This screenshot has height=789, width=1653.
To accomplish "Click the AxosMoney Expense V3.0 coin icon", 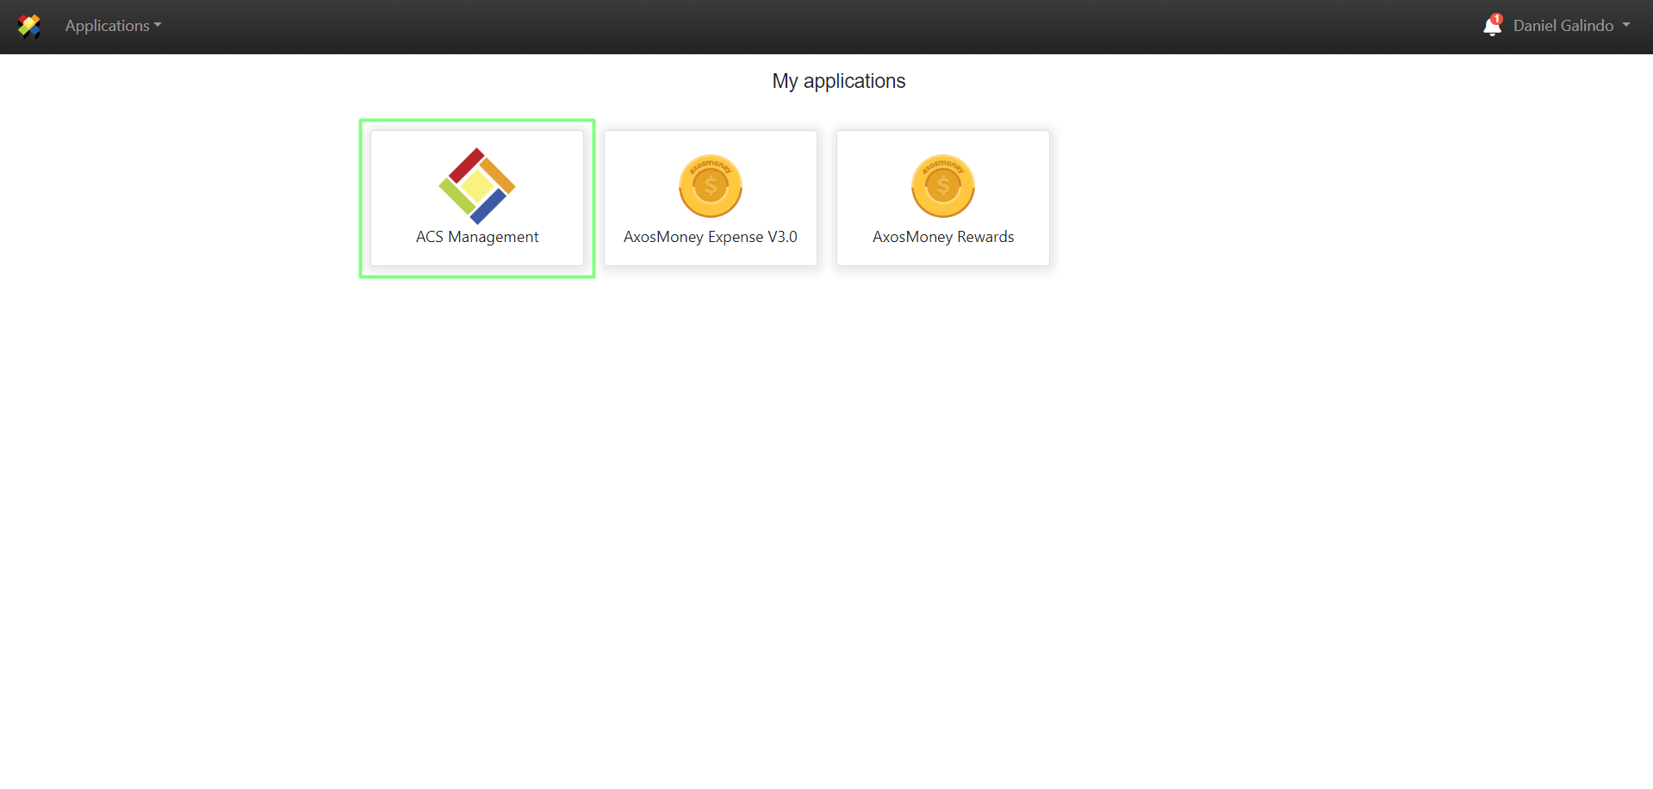I will (710, 185).
